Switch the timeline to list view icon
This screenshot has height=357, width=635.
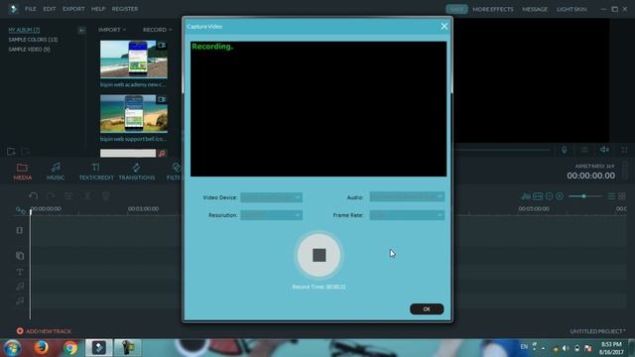(x=611, y=196)
